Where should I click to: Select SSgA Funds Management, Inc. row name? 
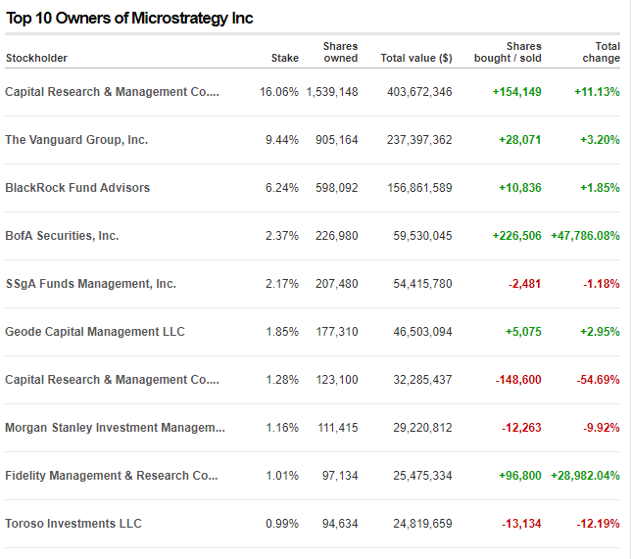tap(91, 284)
